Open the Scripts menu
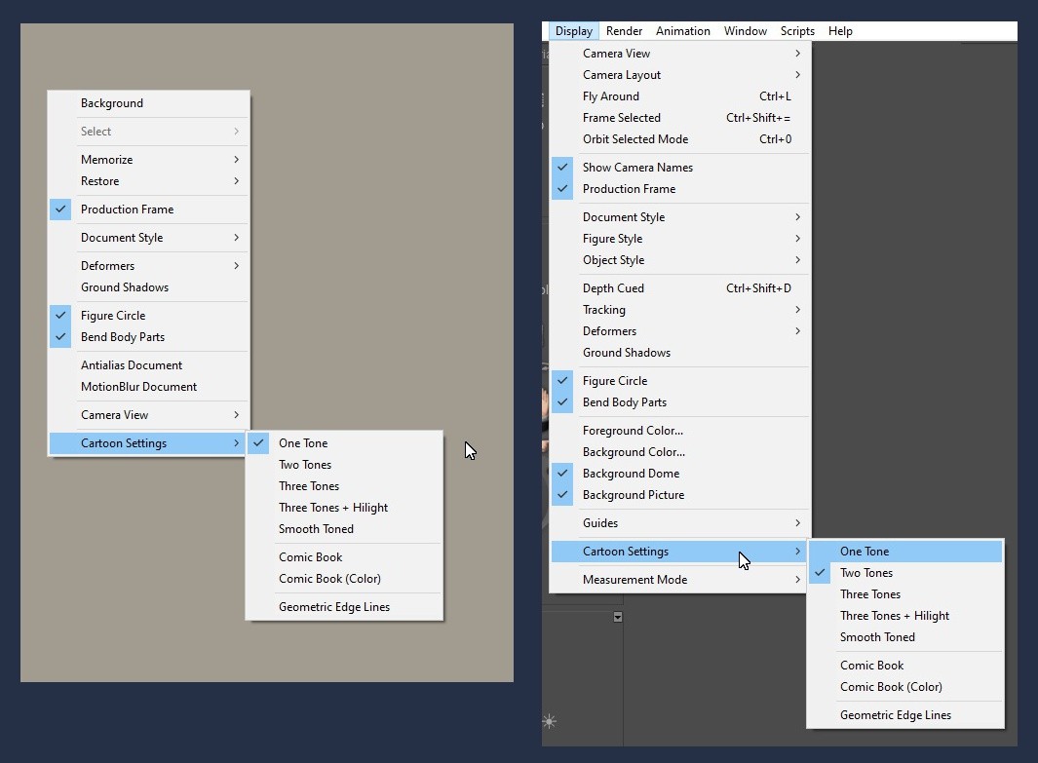1038x763 pixels. (797, 31)
